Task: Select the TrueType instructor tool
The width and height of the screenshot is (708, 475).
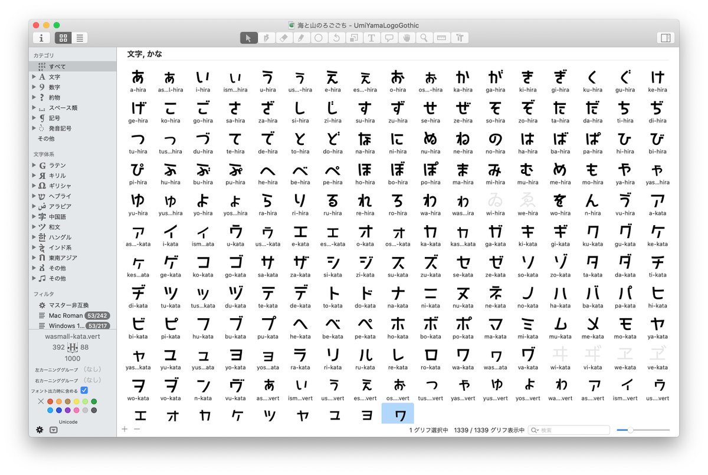Action: point(459,38)
